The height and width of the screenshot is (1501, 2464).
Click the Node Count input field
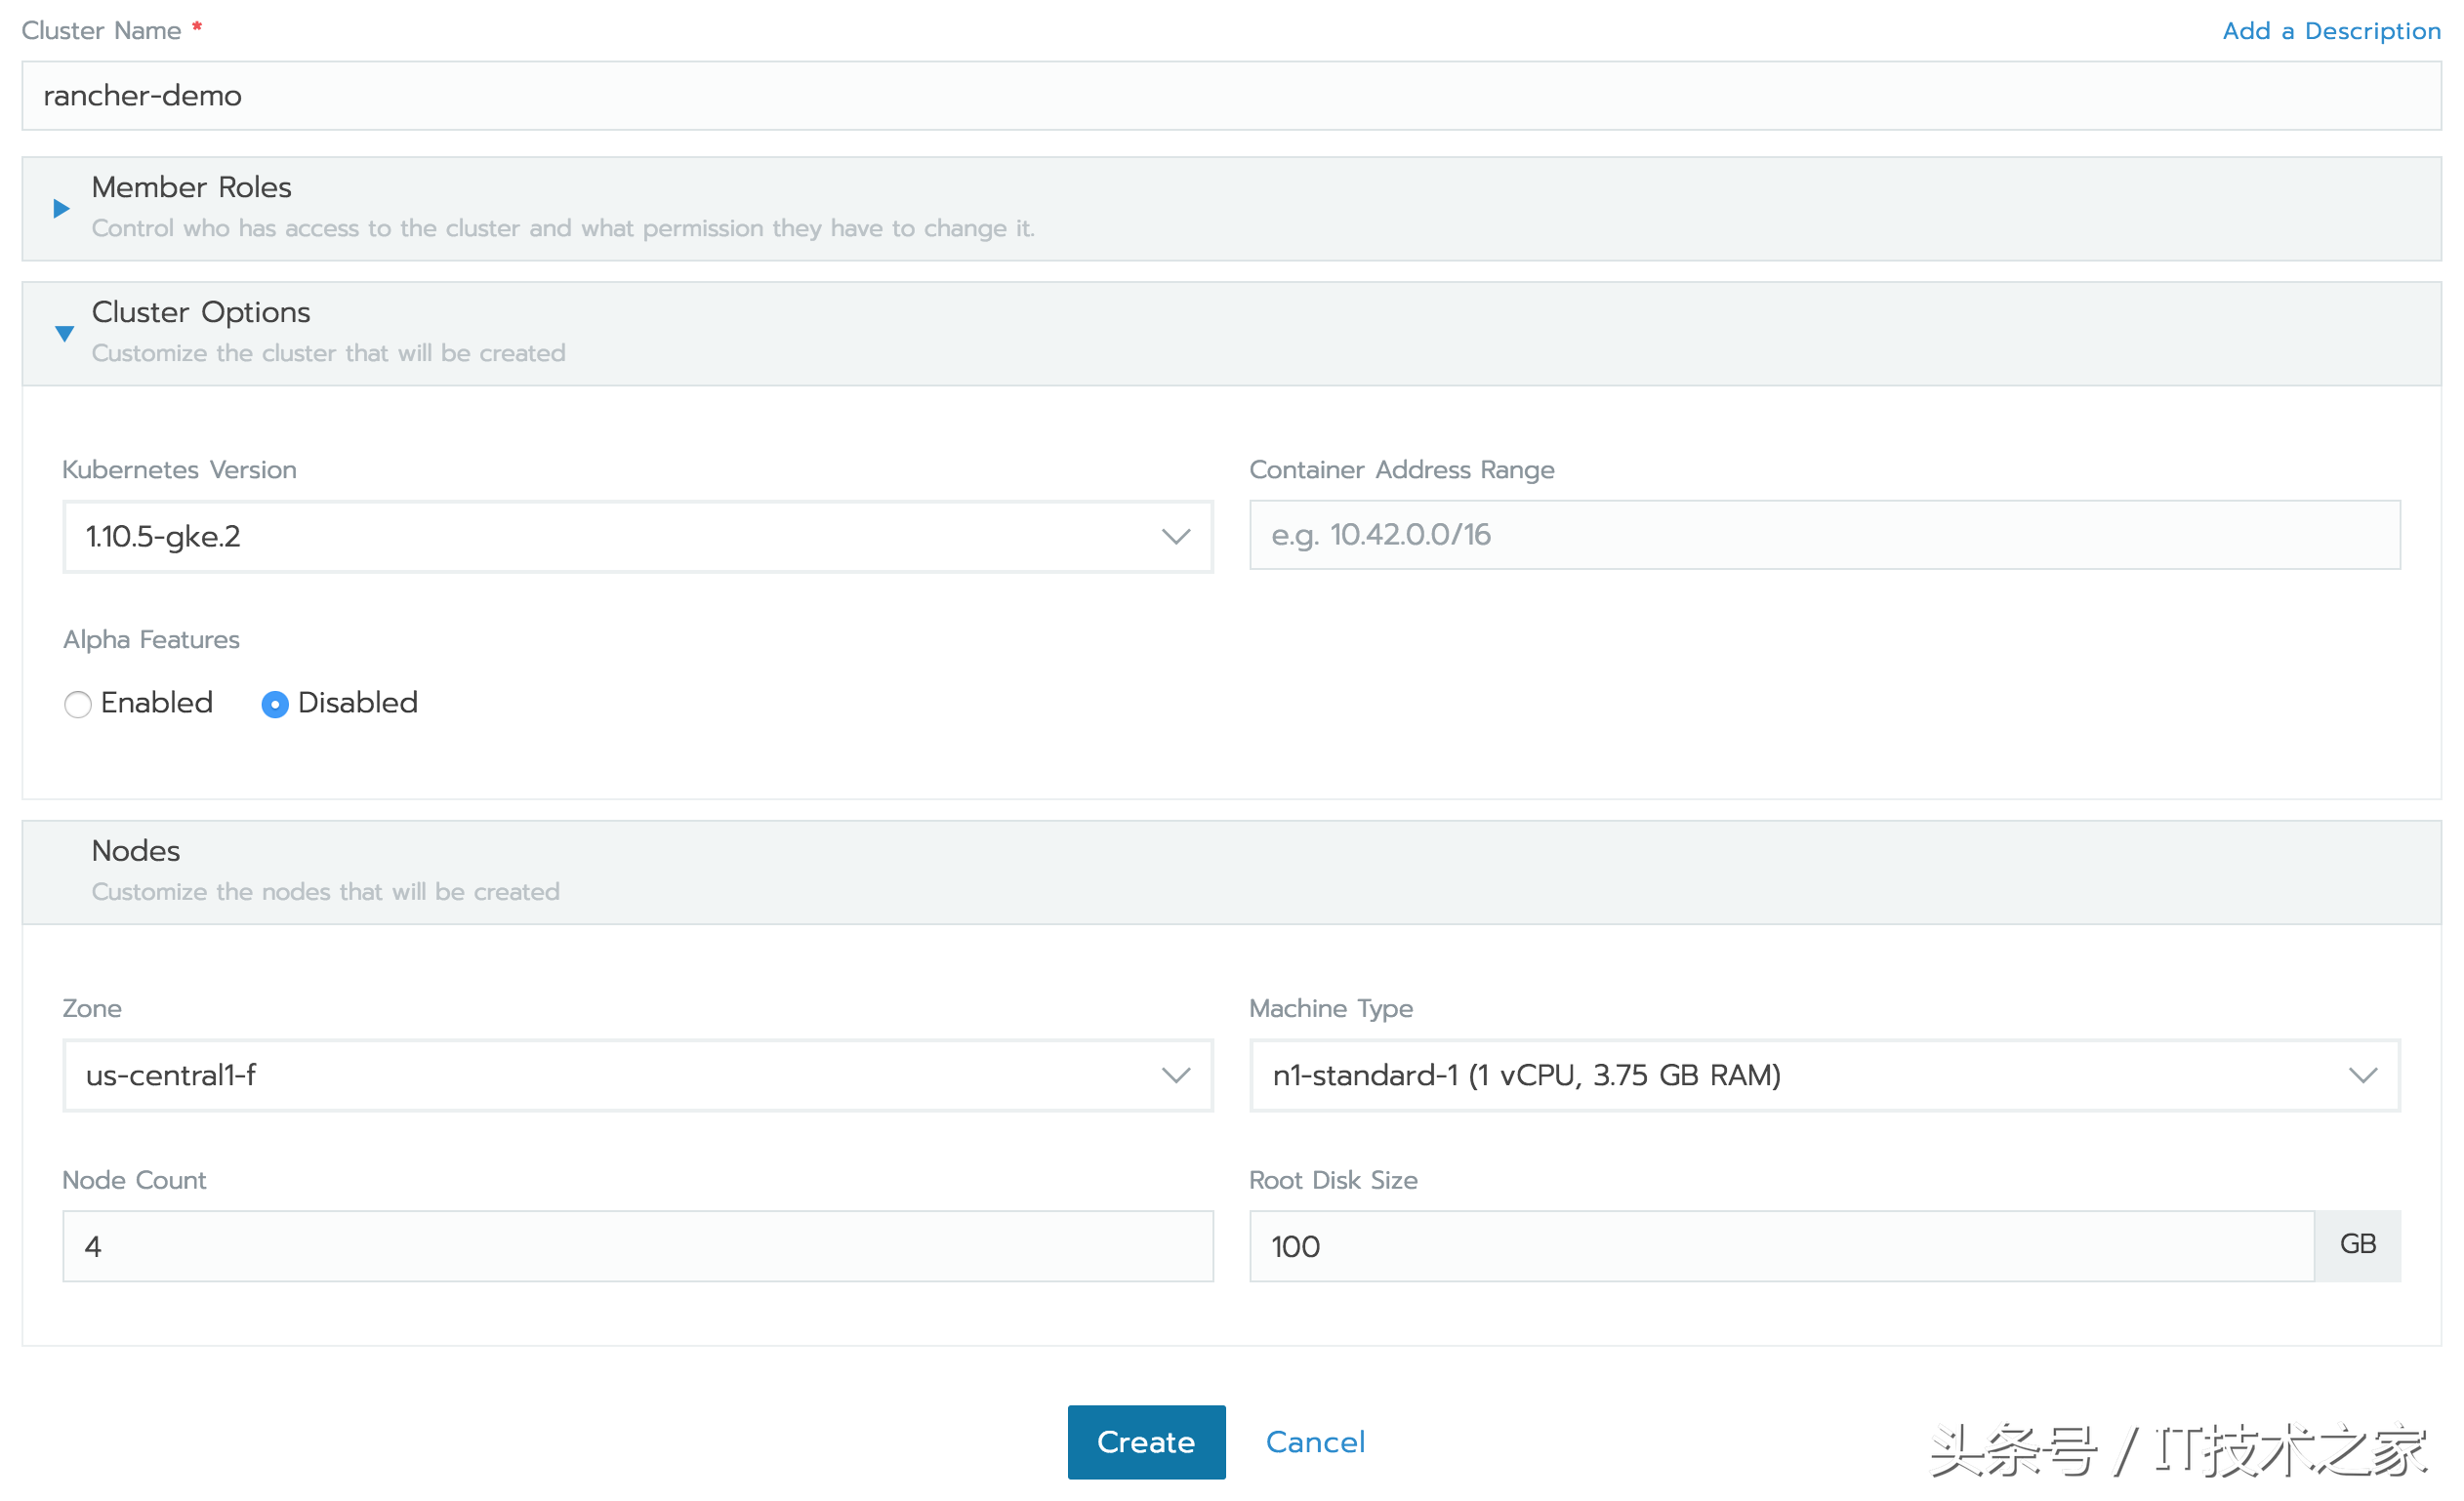pyautogui.click(x=637, y=1246)
